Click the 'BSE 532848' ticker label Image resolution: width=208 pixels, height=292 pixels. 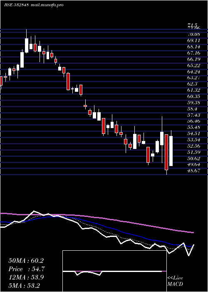pyautogui.click(x=17, y=5)
